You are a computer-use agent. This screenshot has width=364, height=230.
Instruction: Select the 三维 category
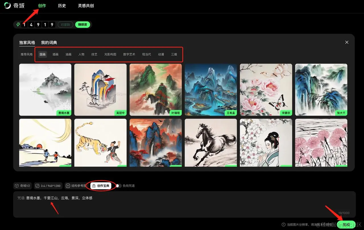(174, 54)
